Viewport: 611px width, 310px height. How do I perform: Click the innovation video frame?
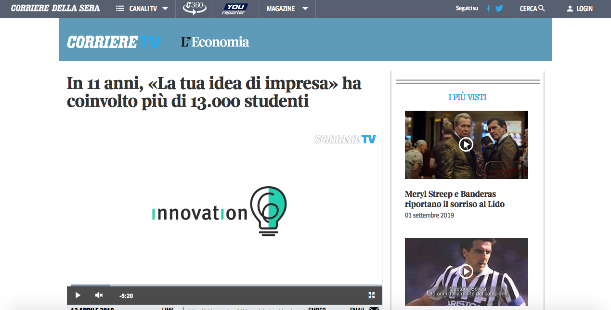point(224,206)
